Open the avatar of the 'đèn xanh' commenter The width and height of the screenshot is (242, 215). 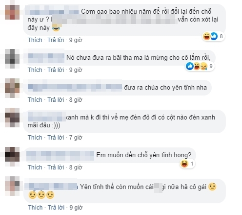tap(12, 118)
